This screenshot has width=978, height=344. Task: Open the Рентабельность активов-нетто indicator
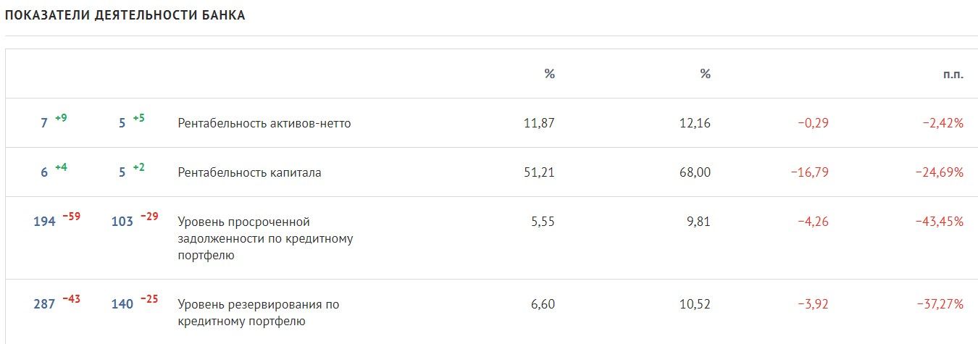pos(264,123)
